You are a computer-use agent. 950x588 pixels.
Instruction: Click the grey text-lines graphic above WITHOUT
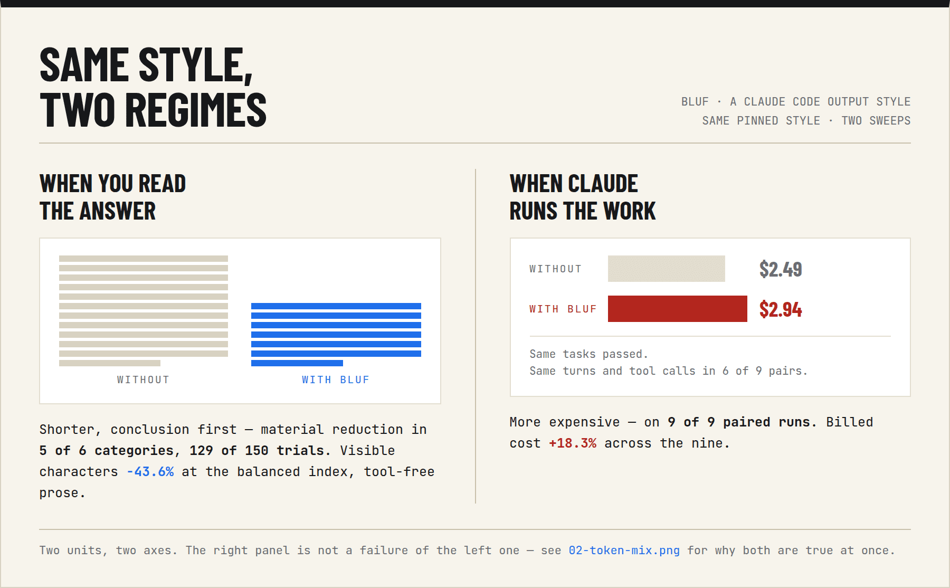pyautogui.click(x=144, y=311)
